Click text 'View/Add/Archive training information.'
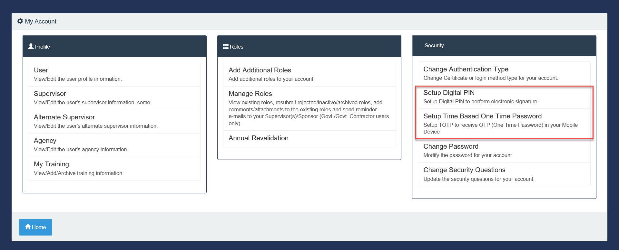The image size is (619, 250). point(79,173)
